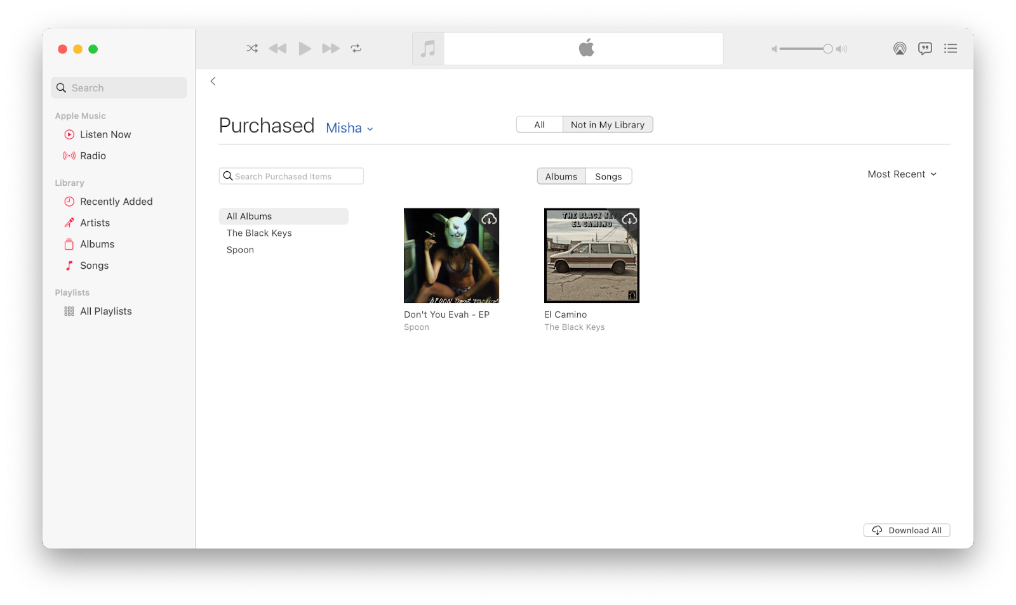The width and height of the screenshot is (1016, 605).
Task: Select All Albums in the artist list
Action: coord(284,216)
